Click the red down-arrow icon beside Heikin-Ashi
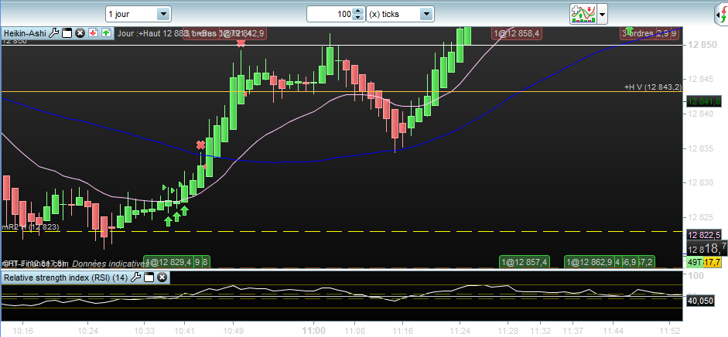The width and height of the screenshot is (728, 337). point(93,33)
